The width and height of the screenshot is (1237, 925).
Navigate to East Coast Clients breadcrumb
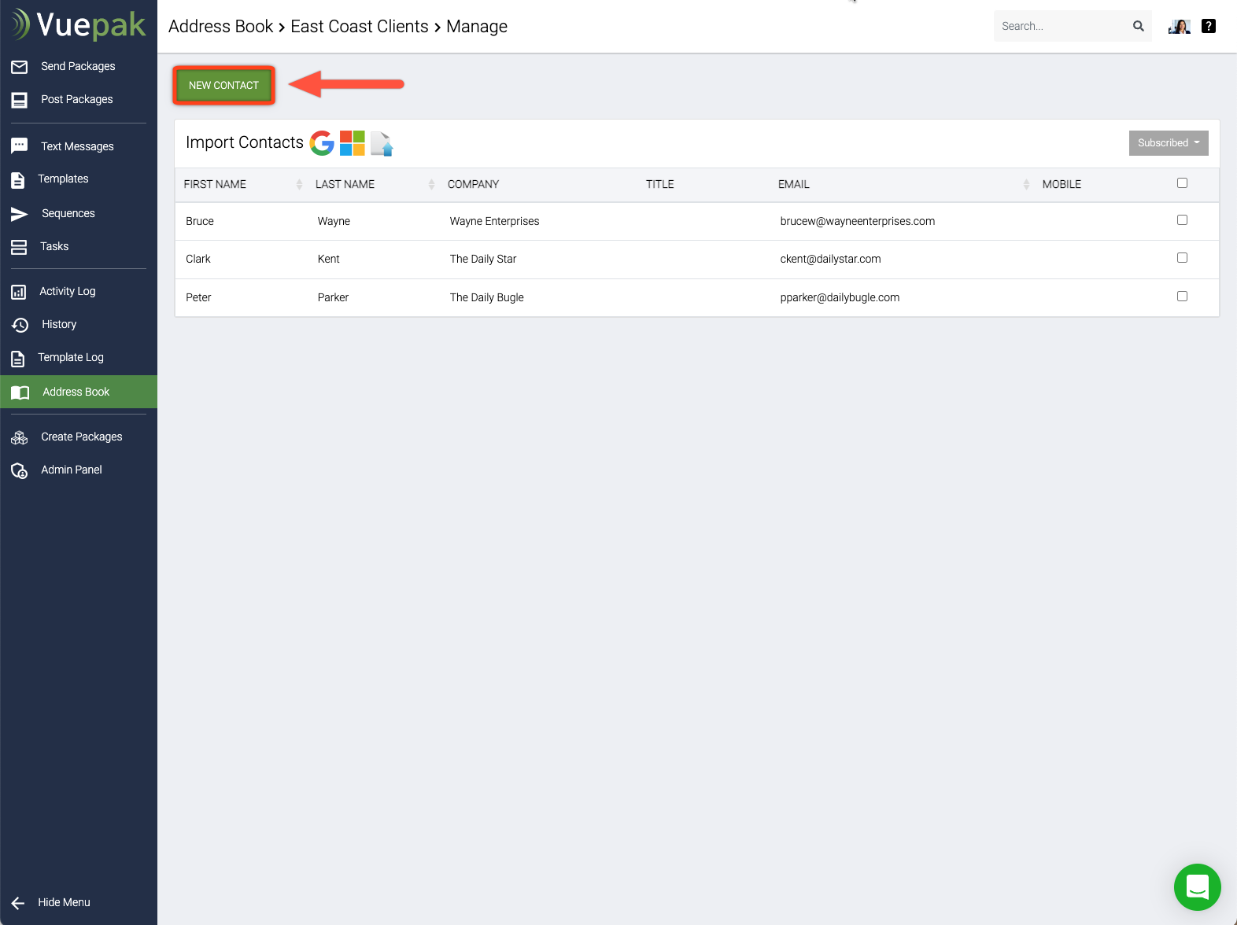point(360,27)
